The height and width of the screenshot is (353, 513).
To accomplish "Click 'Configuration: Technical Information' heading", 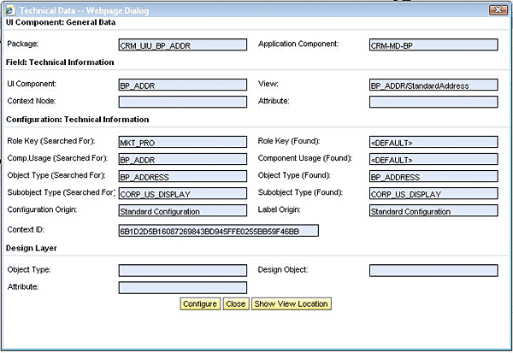I will point(77,120).
